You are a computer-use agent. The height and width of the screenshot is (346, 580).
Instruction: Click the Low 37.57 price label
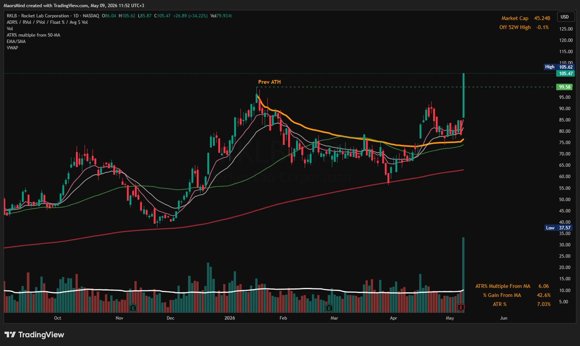click(x=559, y=228)
